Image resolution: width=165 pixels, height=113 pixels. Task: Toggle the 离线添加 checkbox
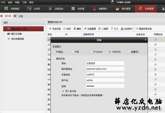coord(54,59)
